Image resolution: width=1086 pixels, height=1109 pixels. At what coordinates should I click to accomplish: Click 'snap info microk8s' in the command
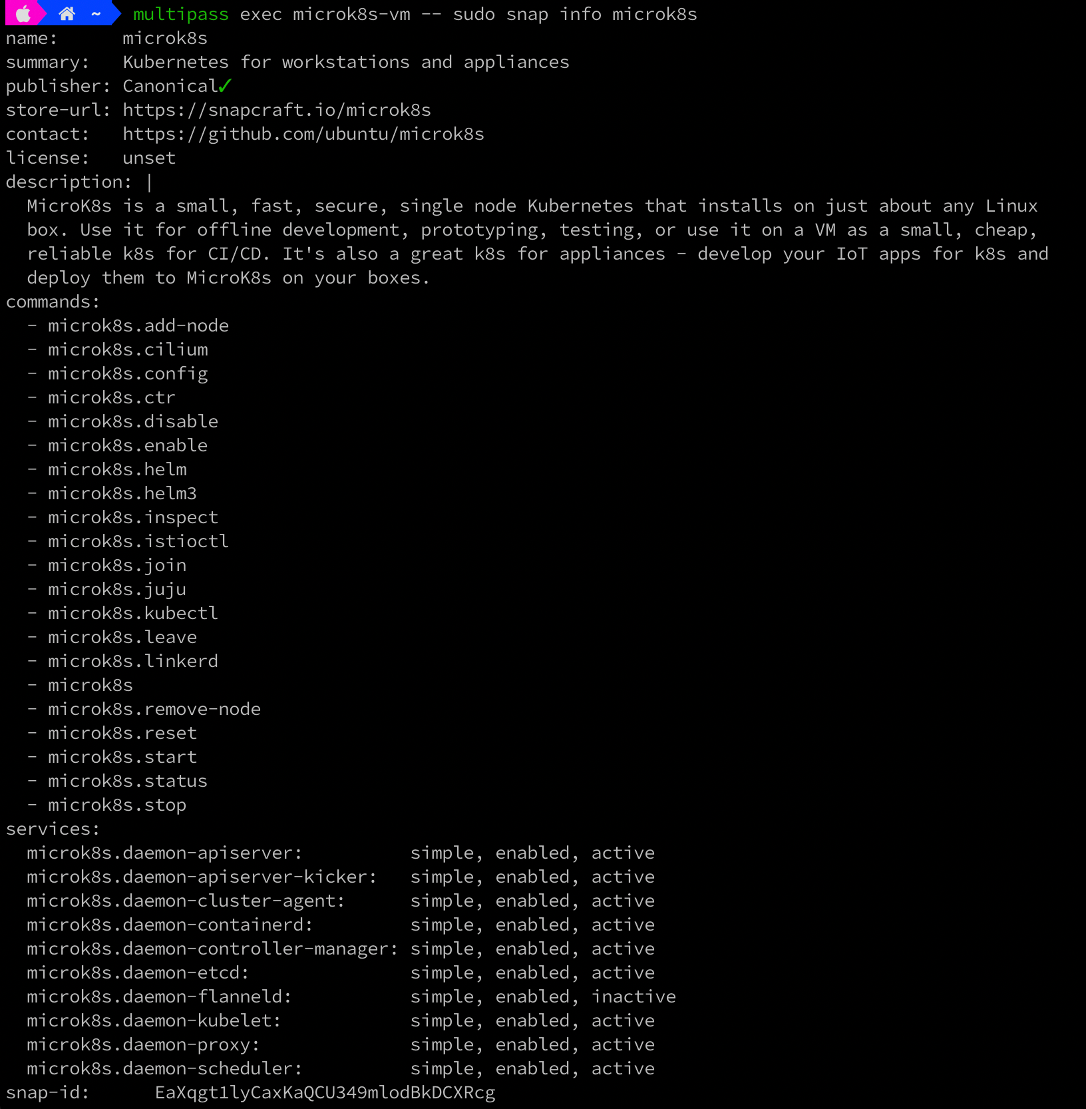click(602, 14)
